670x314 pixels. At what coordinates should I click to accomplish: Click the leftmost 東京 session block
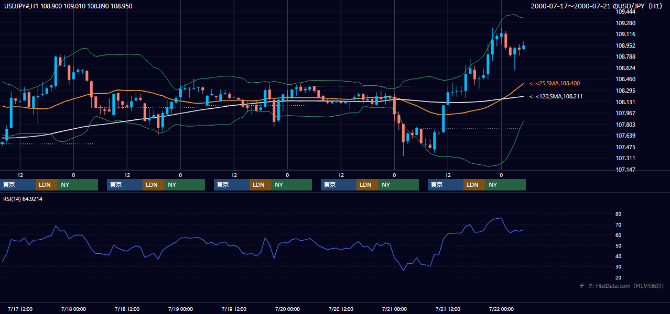tap(18, 185)
